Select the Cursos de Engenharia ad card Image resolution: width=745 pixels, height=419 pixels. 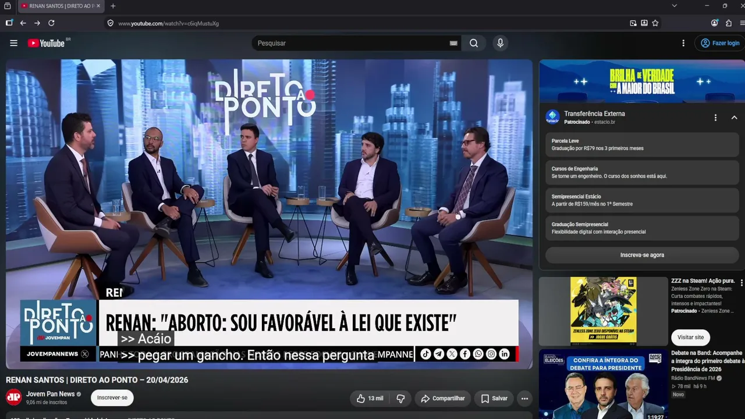tap(642, 172)
